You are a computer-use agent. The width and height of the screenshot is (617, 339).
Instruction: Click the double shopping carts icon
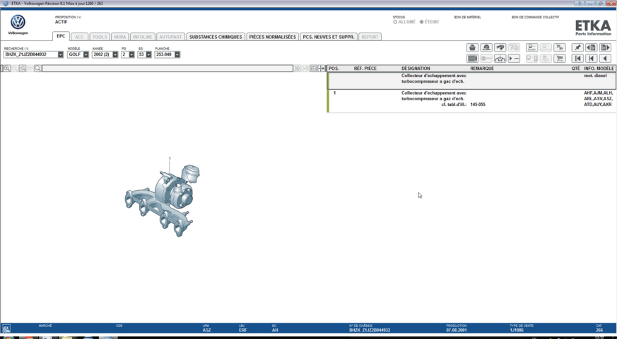coord(559,47)
